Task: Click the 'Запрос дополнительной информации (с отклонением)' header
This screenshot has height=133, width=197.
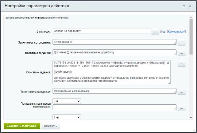Action: coord(38,18)
